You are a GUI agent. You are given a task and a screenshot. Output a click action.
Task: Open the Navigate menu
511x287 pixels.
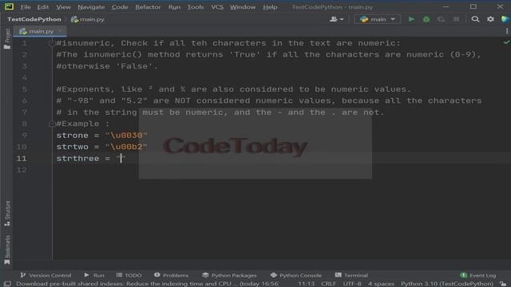91,7
